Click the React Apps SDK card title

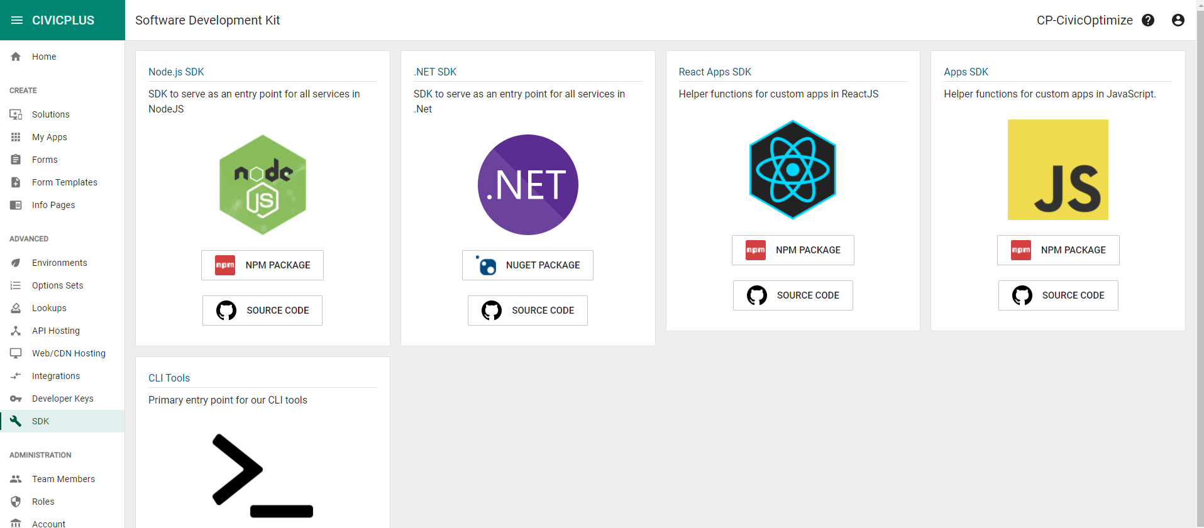click(x=715, y=72)
